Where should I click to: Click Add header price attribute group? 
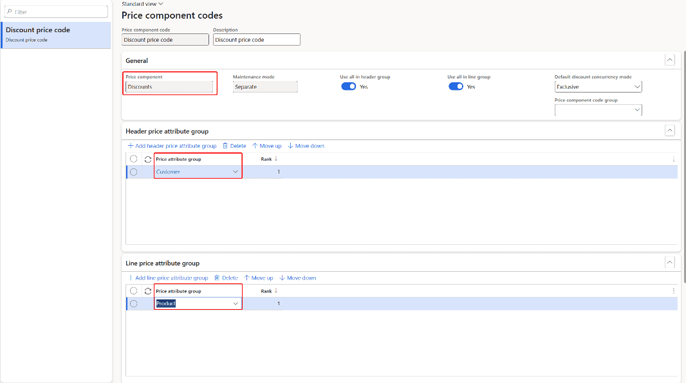[172, 146]
